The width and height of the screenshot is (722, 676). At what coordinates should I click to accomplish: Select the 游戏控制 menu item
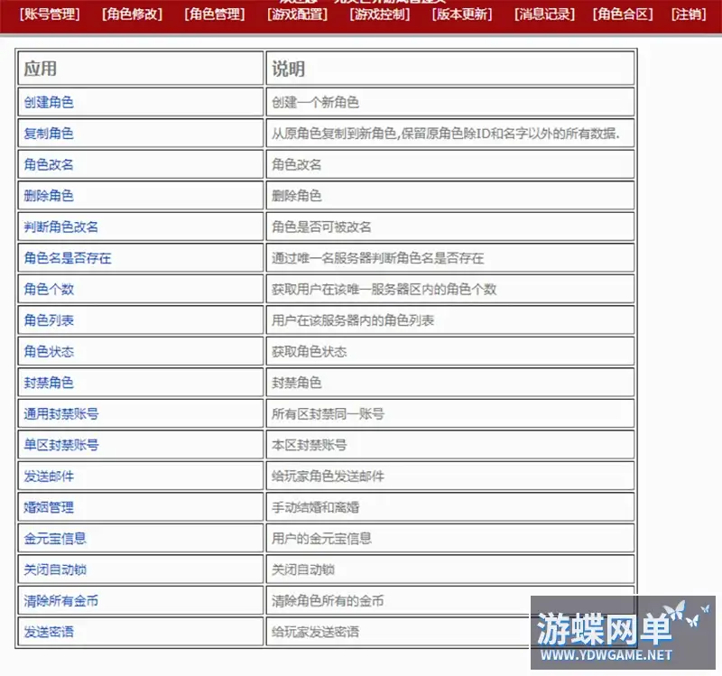click(379, 14)
